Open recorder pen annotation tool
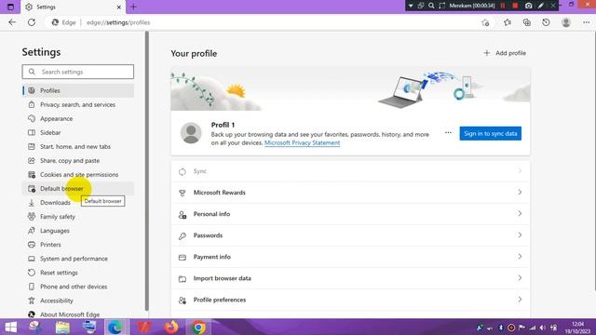This screenshot has height=335, width=596. (541, 6)
